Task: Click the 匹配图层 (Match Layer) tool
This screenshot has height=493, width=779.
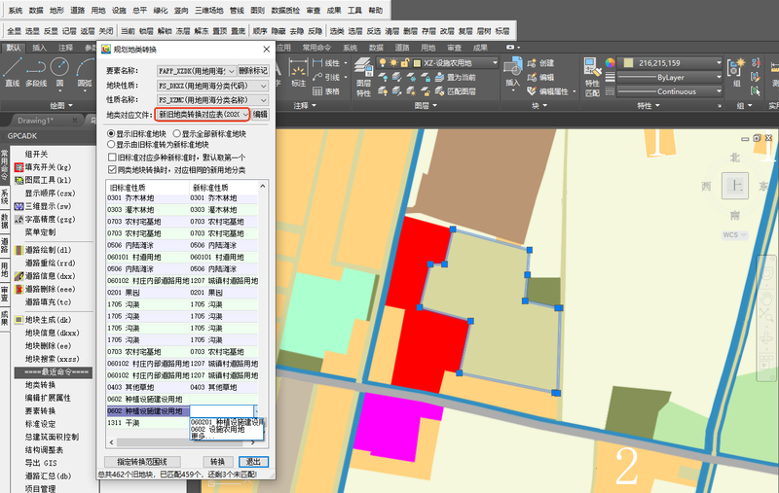Action: tap(455, 91)
